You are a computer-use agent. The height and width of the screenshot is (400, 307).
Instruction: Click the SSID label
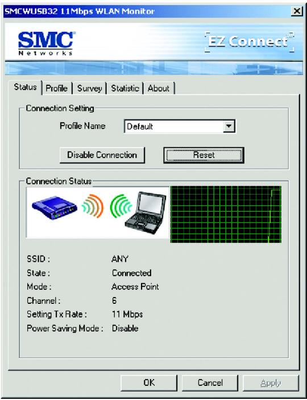pos(38,259)
